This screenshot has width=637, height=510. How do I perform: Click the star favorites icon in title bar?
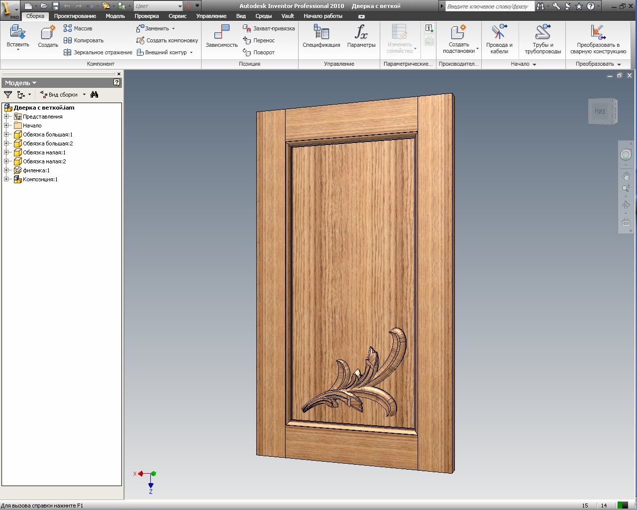click(x=579, y=6)
